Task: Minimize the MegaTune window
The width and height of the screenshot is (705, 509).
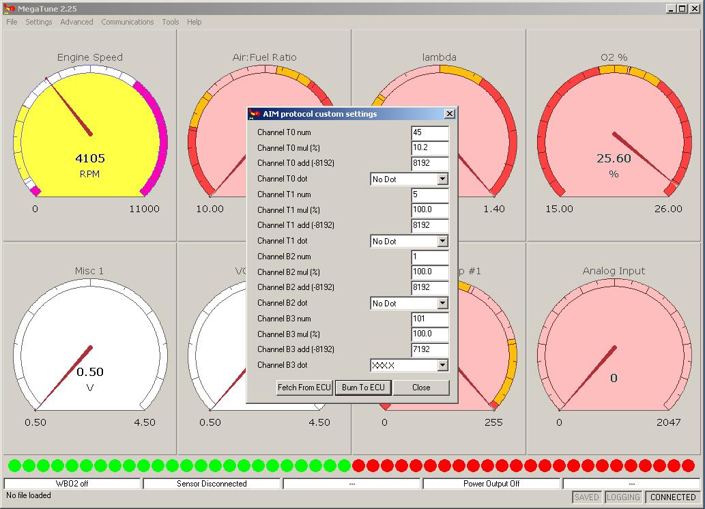Action: point(672,8)
